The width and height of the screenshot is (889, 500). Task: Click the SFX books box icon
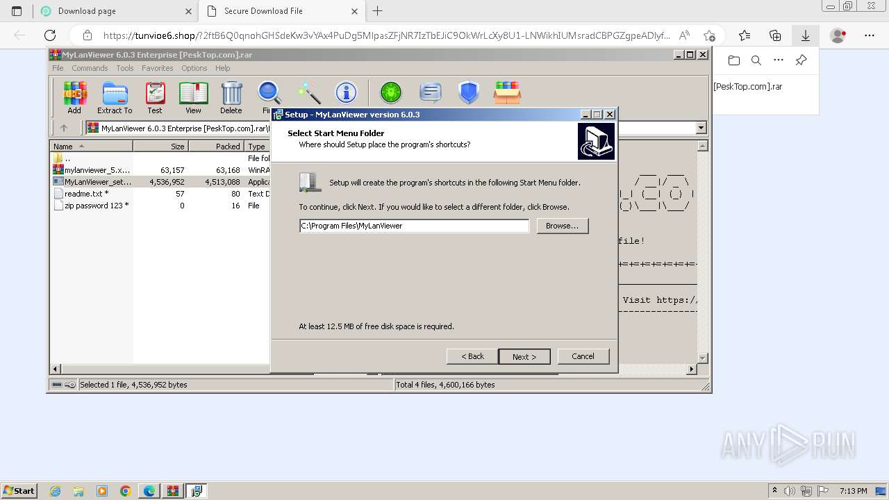click(x=507, y=92)
